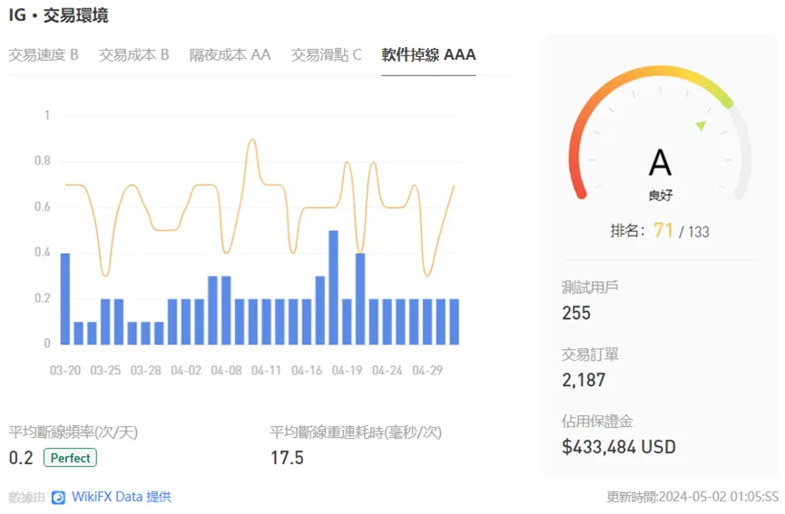
Task: Click the ranking number 71
Action: 663,230
